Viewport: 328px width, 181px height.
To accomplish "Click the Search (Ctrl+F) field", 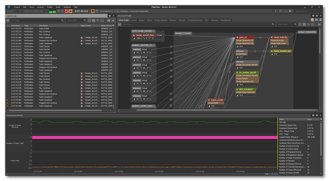I will [x=307, y=11].
